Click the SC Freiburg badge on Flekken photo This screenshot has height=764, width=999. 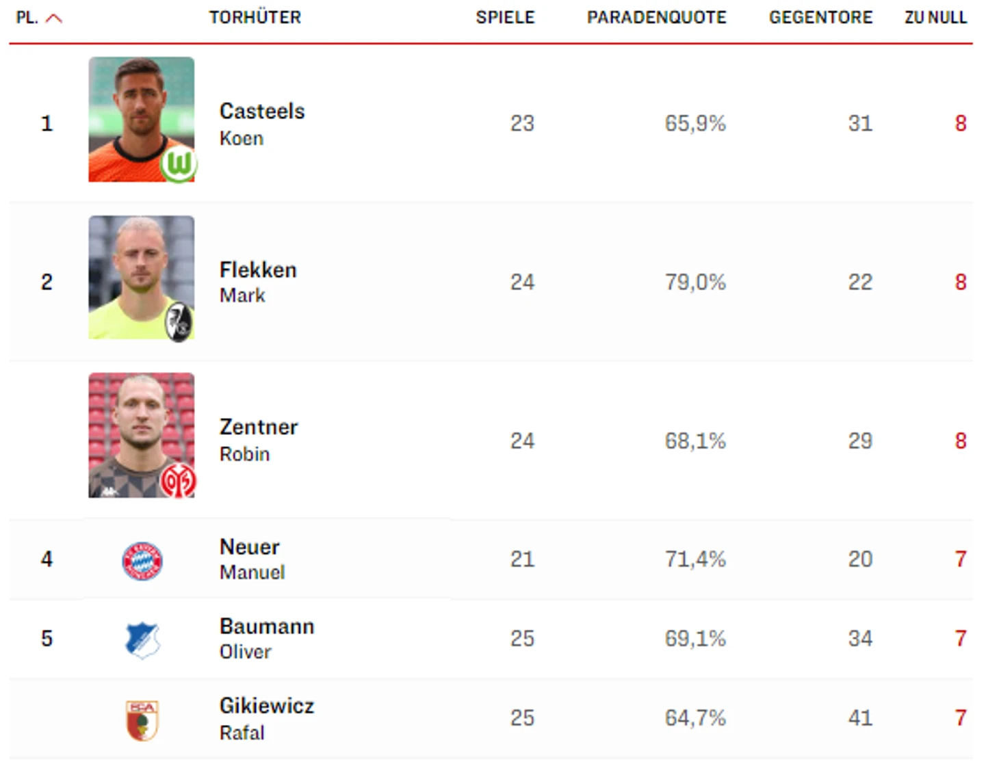[x=179, y=321]
